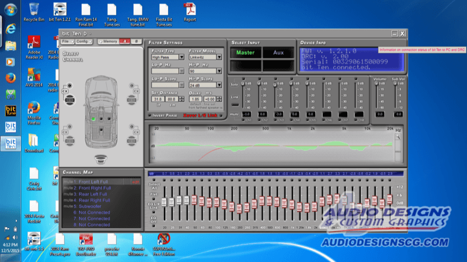The width and height of the screenshot is (467, 262).
Task: Toggle the Flat EQ indicator
Action: point(154,199)
